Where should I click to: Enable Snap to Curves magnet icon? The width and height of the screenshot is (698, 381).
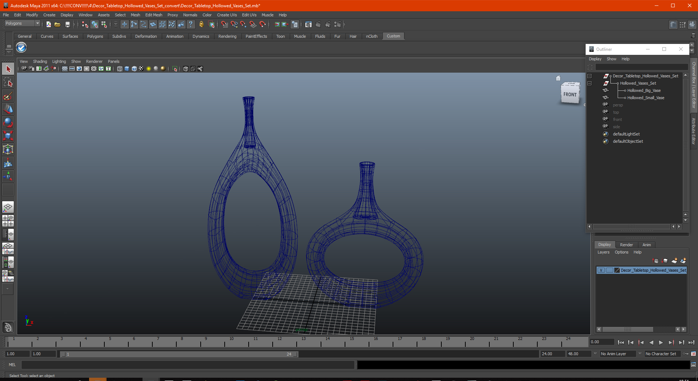click(x=234, y=24)
